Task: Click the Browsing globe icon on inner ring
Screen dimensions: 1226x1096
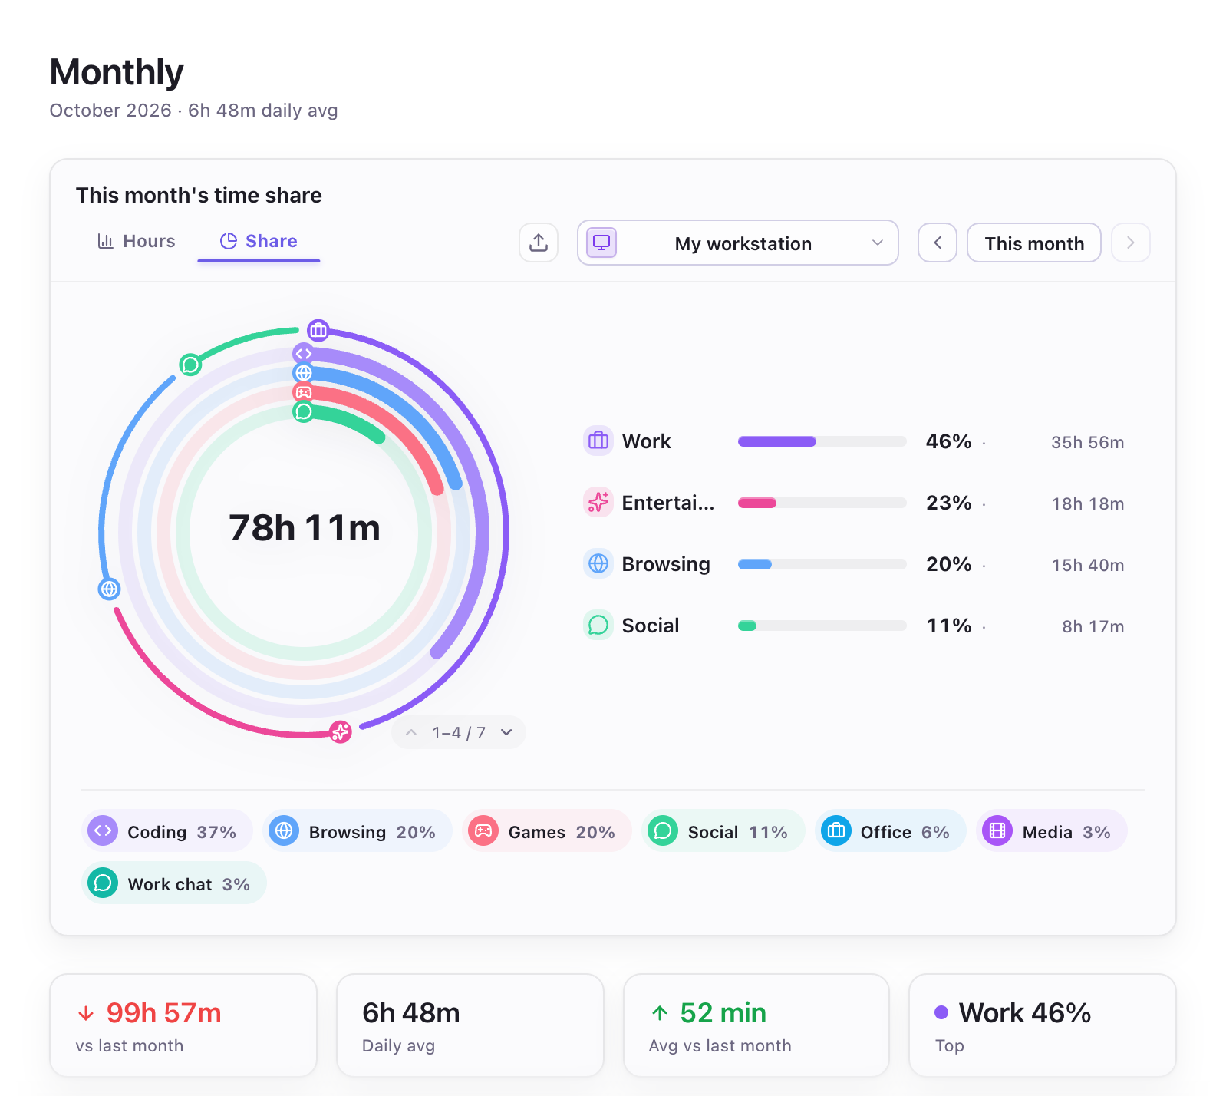Action: click(x=304, y=373)
